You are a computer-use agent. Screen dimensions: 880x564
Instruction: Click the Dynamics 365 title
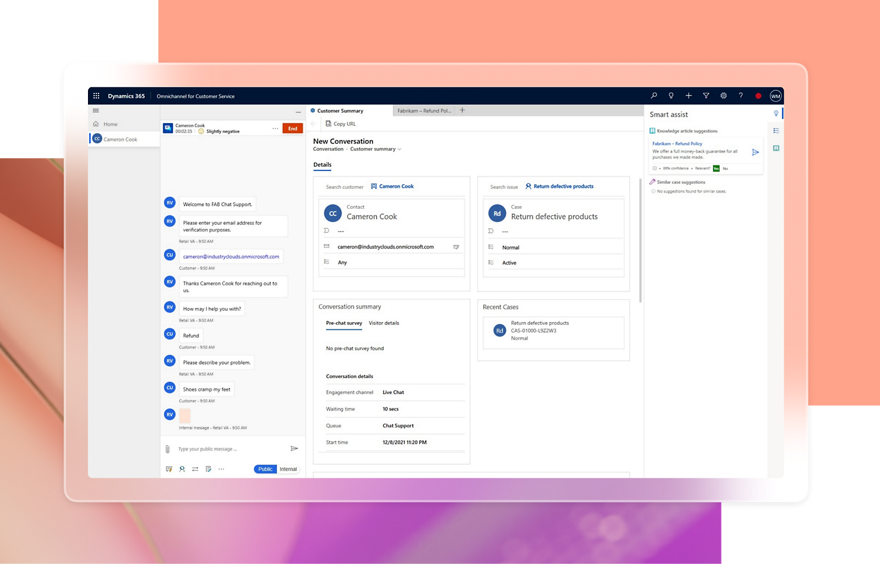coord(127,96)
